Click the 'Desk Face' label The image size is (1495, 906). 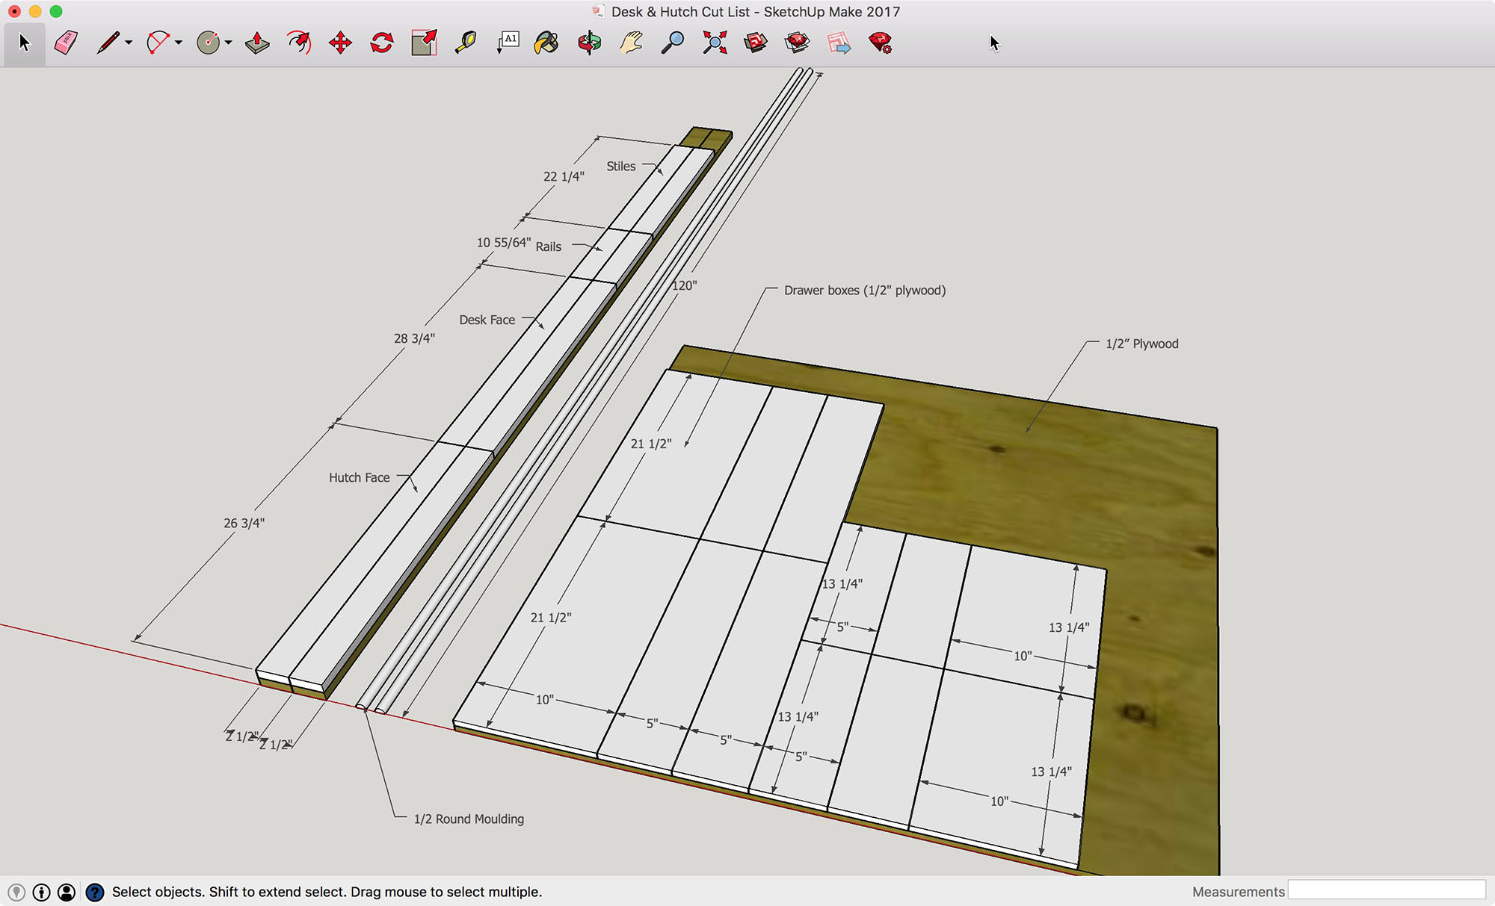[487, 320]
